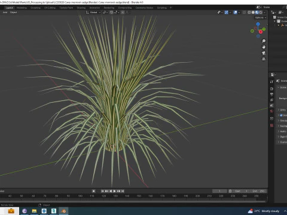The height and width of the screenshot is (215, 287).
Task: Open viewport shading options dropdown
Action: click(x=264, y=13)
